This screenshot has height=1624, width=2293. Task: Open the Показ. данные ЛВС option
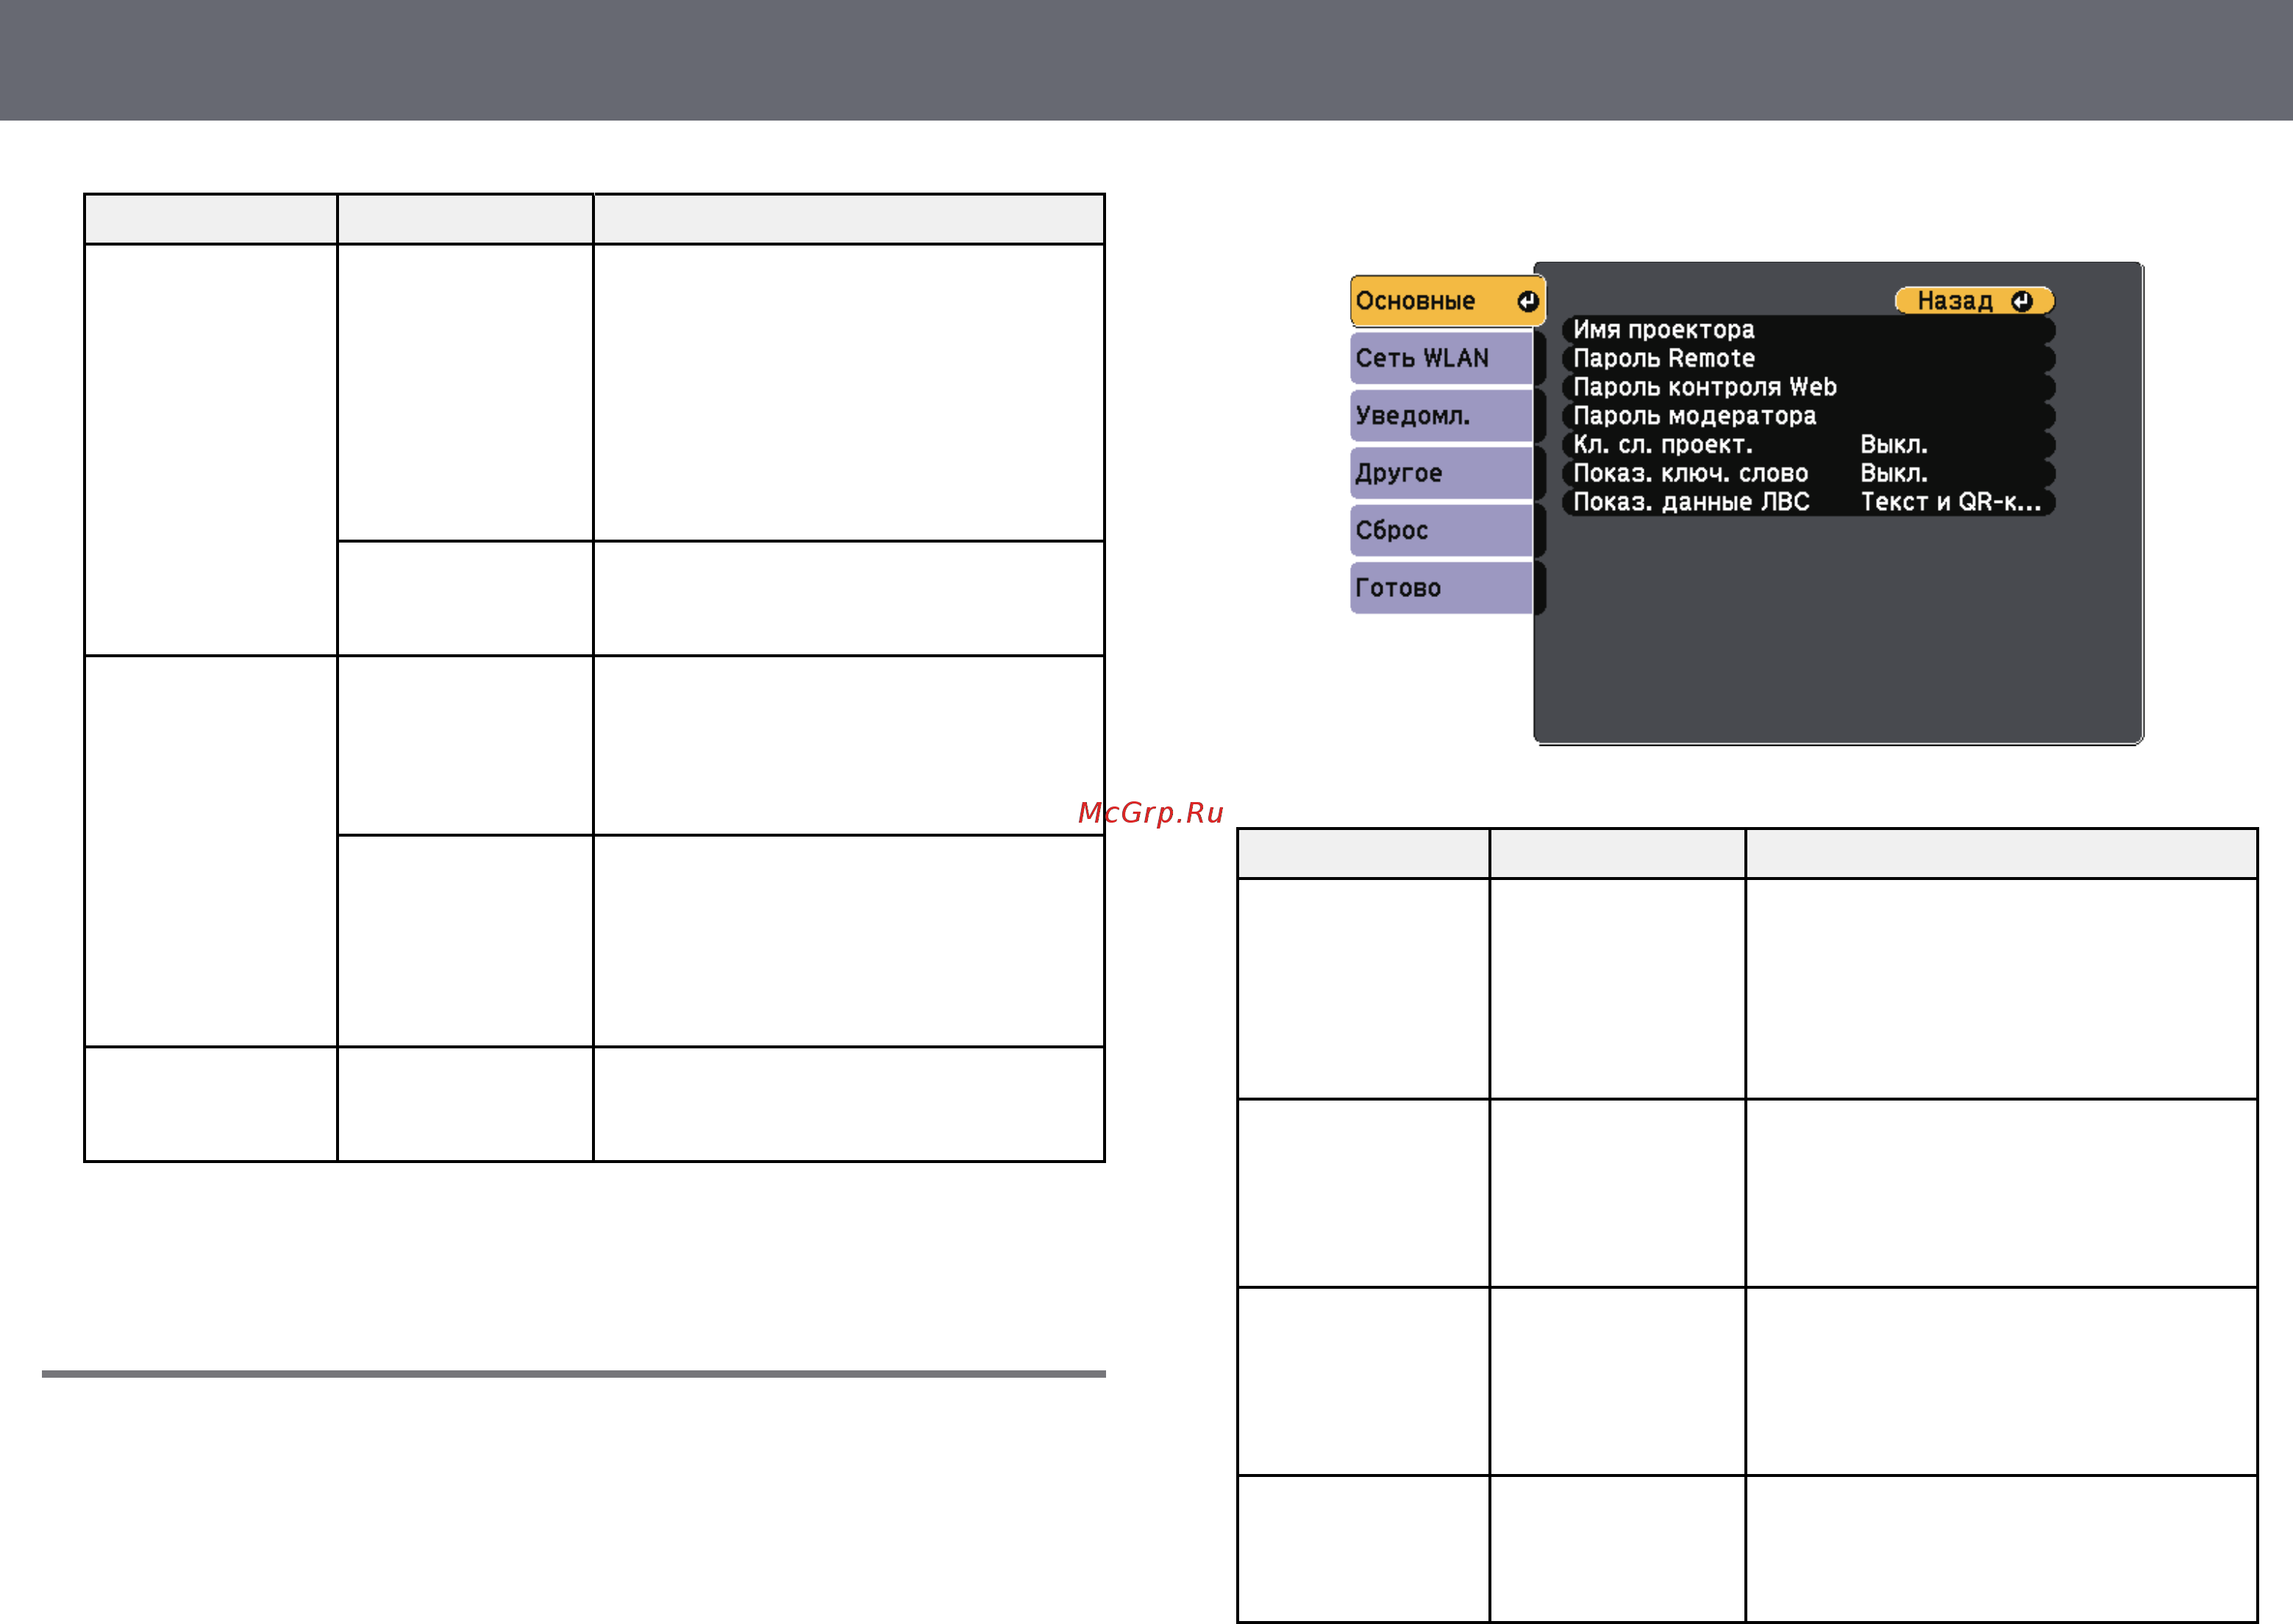coord(1808,502)
